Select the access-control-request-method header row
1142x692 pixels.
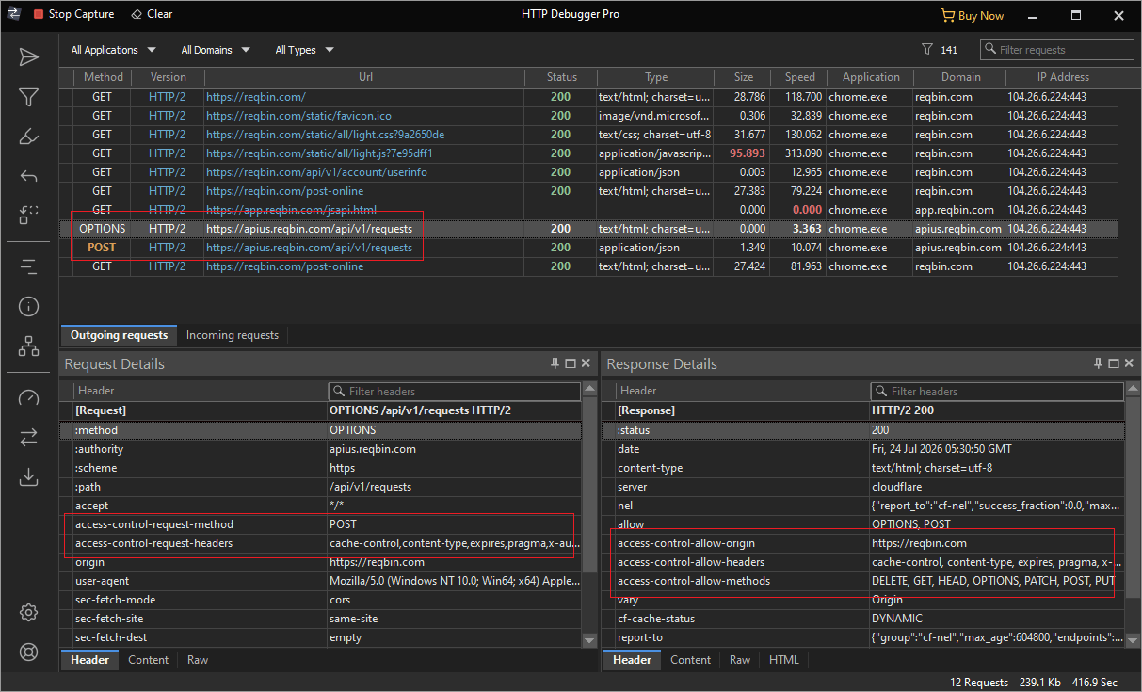tap(321, 524)
